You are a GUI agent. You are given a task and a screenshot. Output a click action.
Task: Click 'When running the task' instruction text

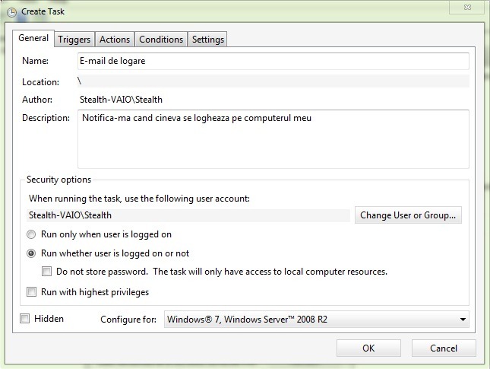(x=139, y=199)
